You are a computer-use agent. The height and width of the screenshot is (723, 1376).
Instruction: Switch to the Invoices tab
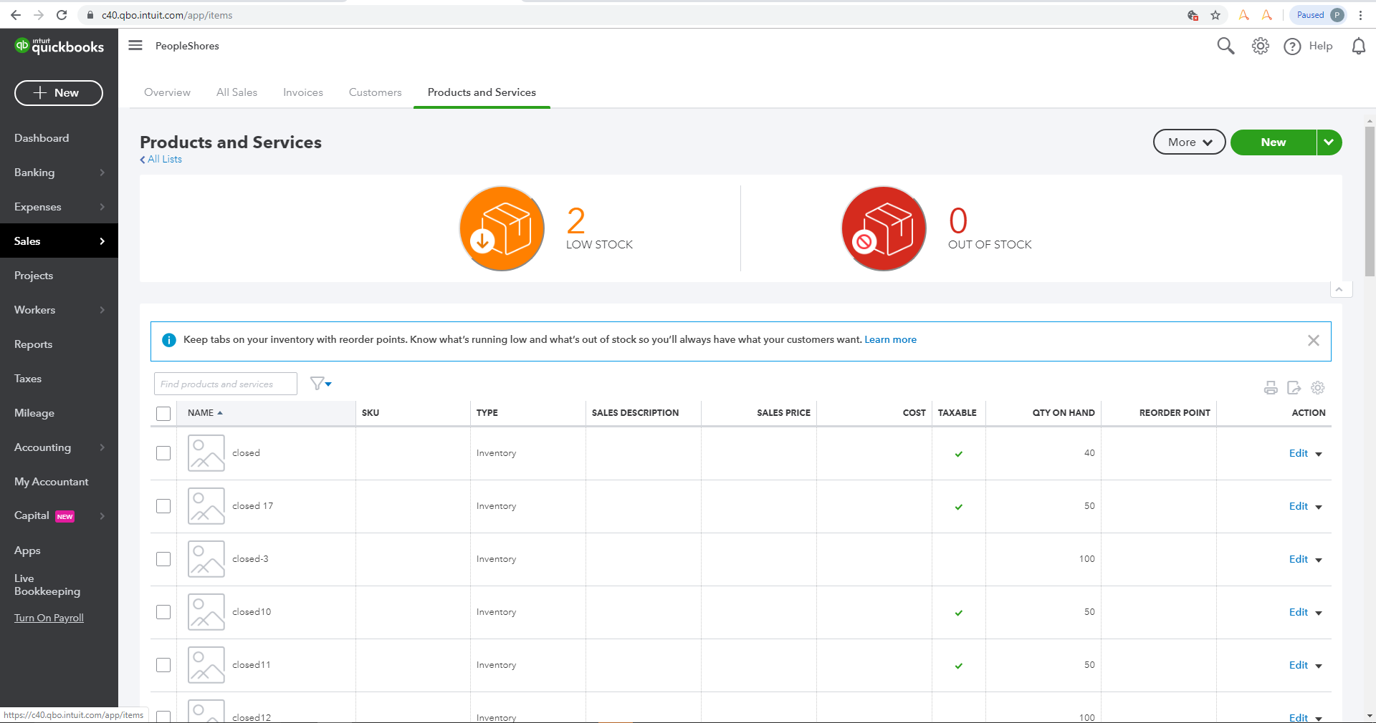click(x=302, y=92)
